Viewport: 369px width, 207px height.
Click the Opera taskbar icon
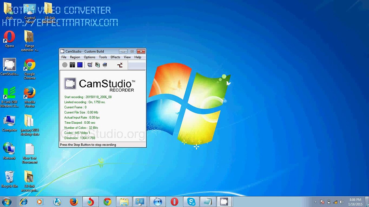click(x=174, y=202)
